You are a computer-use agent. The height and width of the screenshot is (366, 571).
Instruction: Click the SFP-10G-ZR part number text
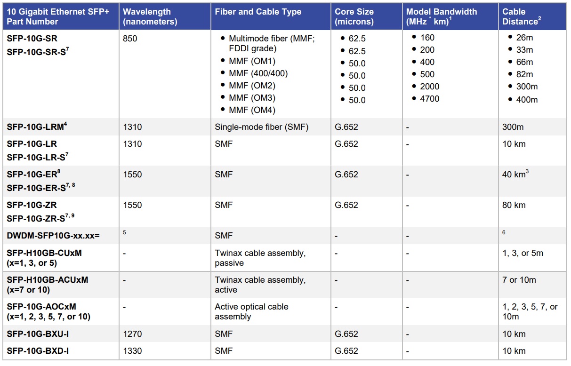(32, 205)
